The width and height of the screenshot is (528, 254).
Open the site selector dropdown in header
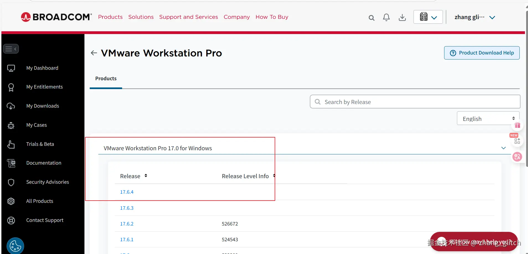click(x=428, y=17)
